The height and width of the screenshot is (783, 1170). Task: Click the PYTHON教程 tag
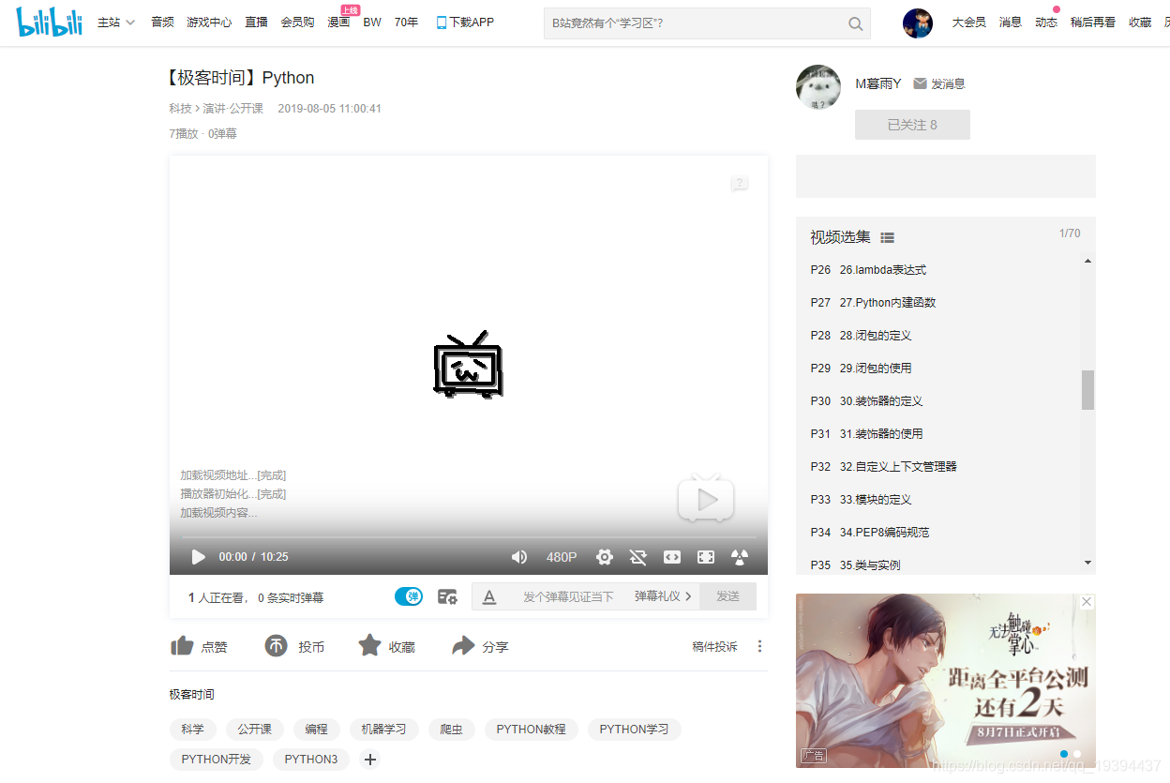point(532,730)
